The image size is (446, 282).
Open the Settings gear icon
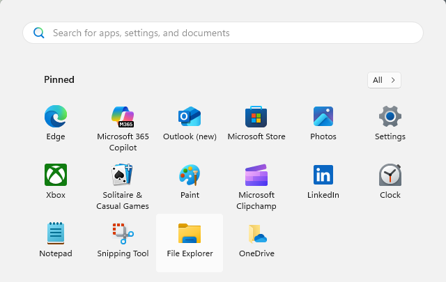coord(390,116)
